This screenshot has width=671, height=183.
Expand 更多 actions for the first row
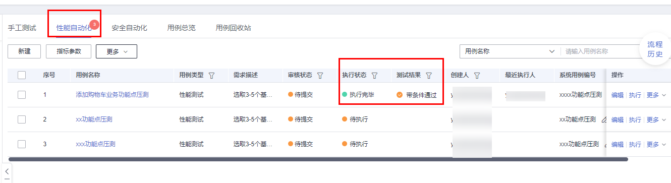656,95
